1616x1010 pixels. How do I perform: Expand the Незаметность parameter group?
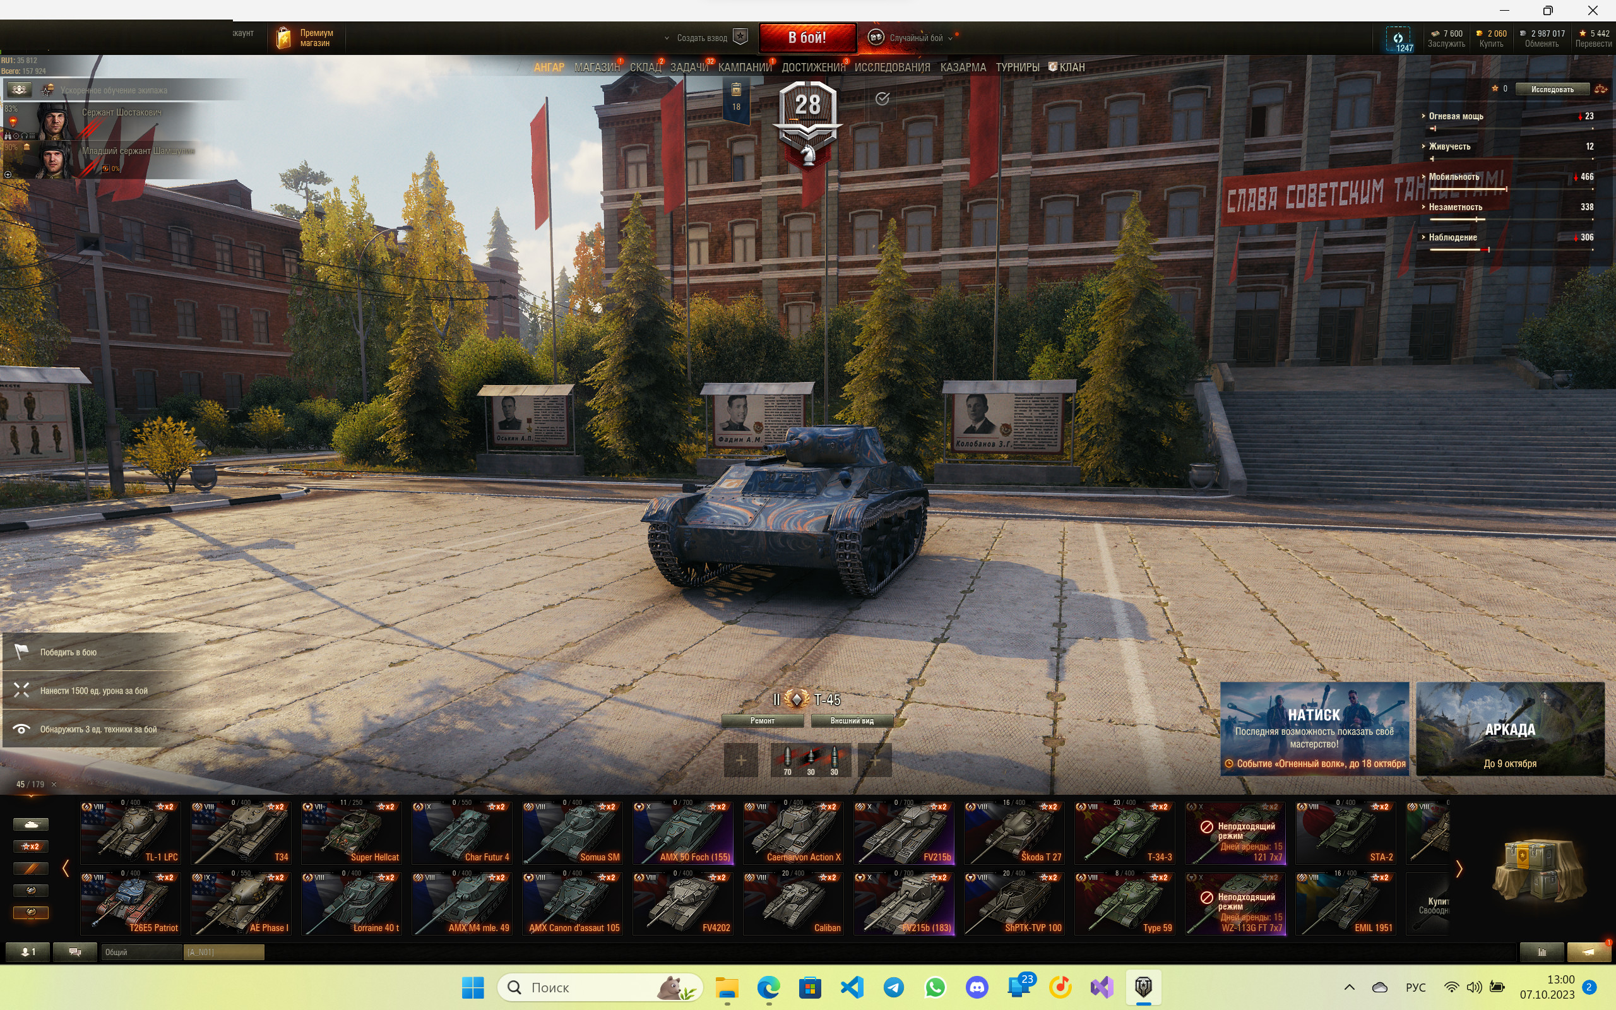coord(1423,206)
